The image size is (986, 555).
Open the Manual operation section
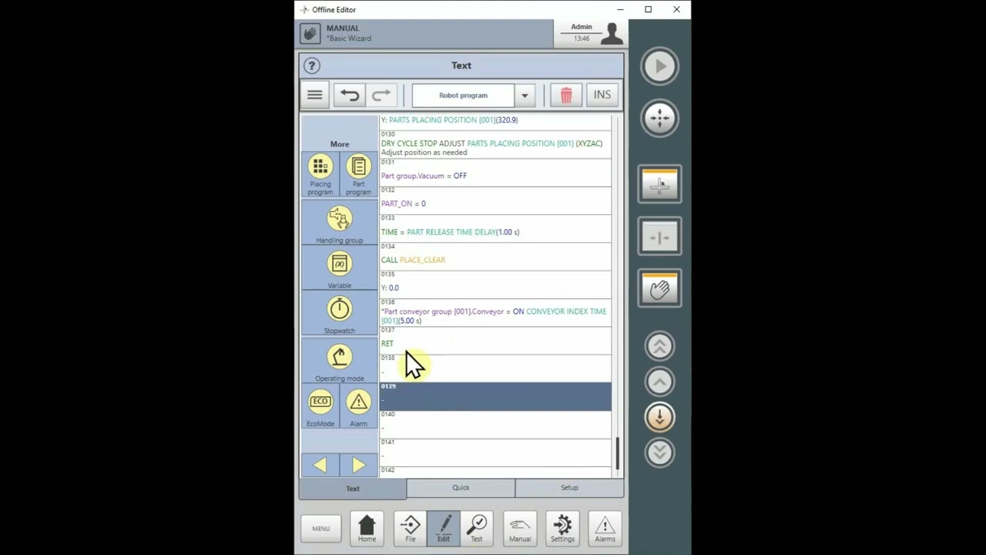(520, 528)
